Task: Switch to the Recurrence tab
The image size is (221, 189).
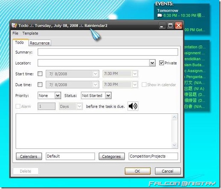Action: 40,43
